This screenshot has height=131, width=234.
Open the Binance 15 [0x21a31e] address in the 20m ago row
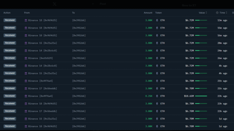[42, 43]
